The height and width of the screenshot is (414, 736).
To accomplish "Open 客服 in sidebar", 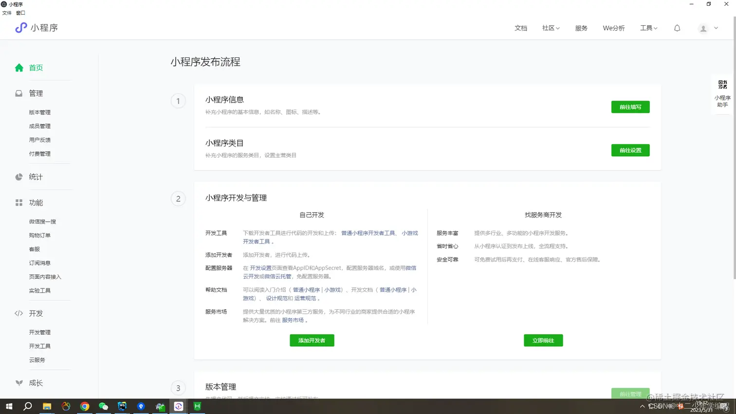I will 34,249.
